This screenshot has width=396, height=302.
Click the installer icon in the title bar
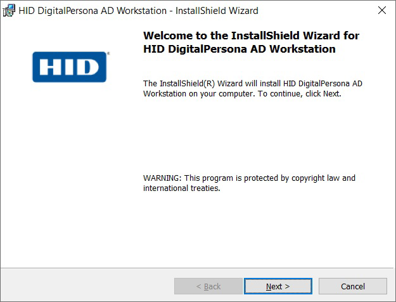coord(9,11)
